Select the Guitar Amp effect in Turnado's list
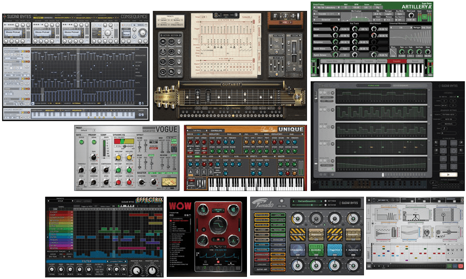The height and width of the screenshot is (279, 466). pos(262,269)
